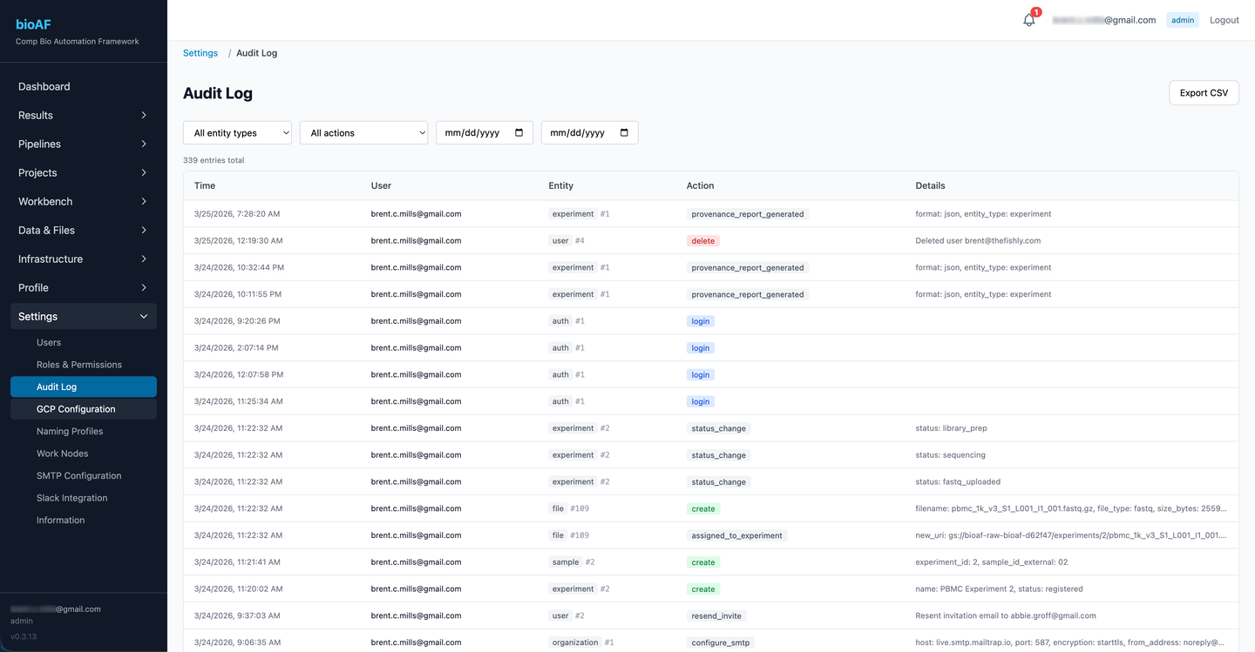Go to Dashboard in sidebar
Image resolution: width=1255 pixels, height=652 pixels.
[x=84, y=86]
